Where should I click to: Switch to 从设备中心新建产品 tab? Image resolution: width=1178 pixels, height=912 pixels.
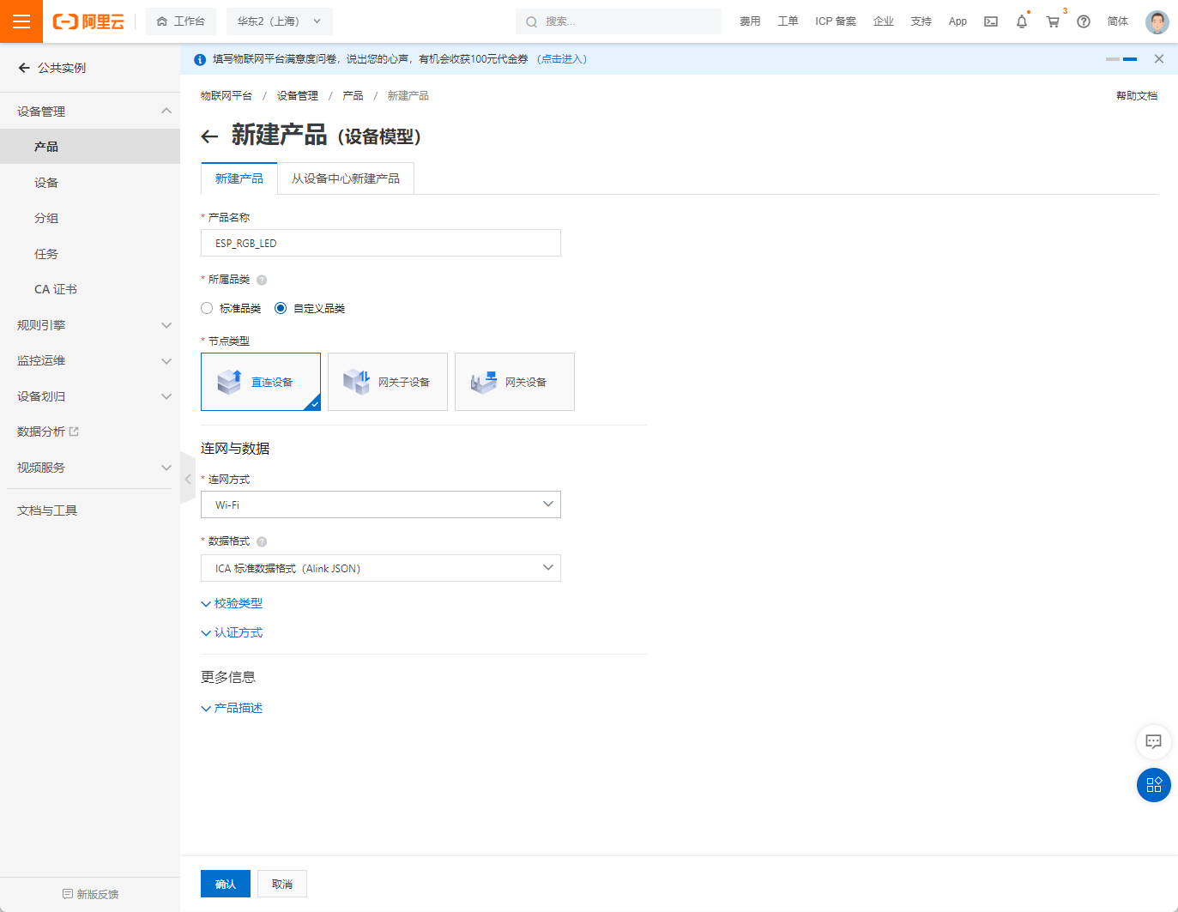point(346,178)
